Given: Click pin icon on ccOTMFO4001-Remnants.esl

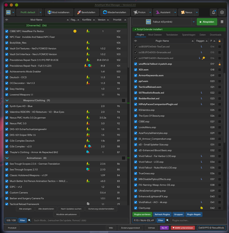Looking at the screenshot, I should pyautogui.click(x=203, y=58).
